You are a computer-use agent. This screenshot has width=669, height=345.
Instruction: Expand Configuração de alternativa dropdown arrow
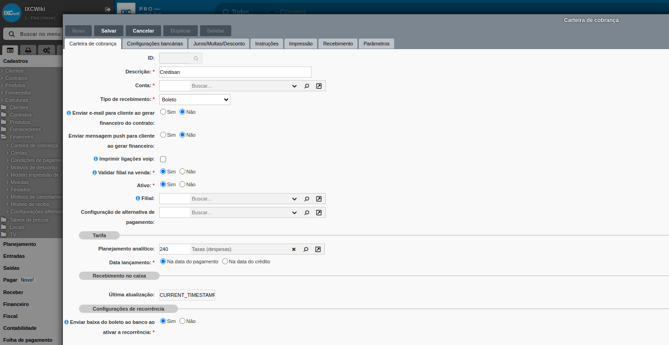pos(294,212)
